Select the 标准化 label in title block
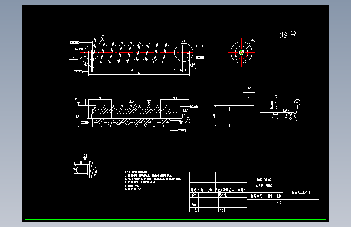Viewport: 351px width, 227px height. [x=223, y=195]
